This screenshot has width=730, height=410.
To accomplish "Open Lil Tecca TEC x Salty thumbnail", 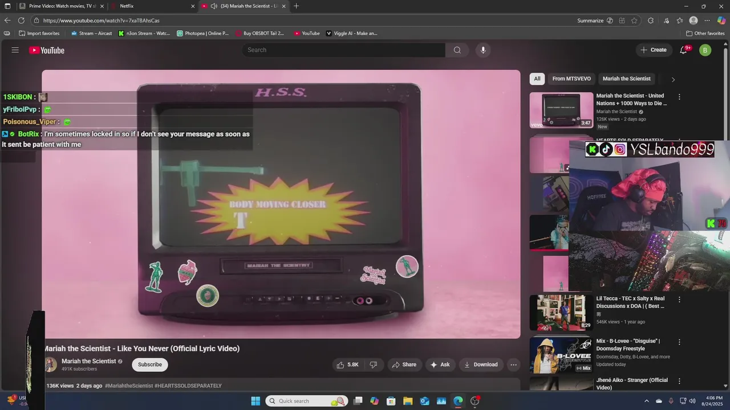I will [561, 312].
